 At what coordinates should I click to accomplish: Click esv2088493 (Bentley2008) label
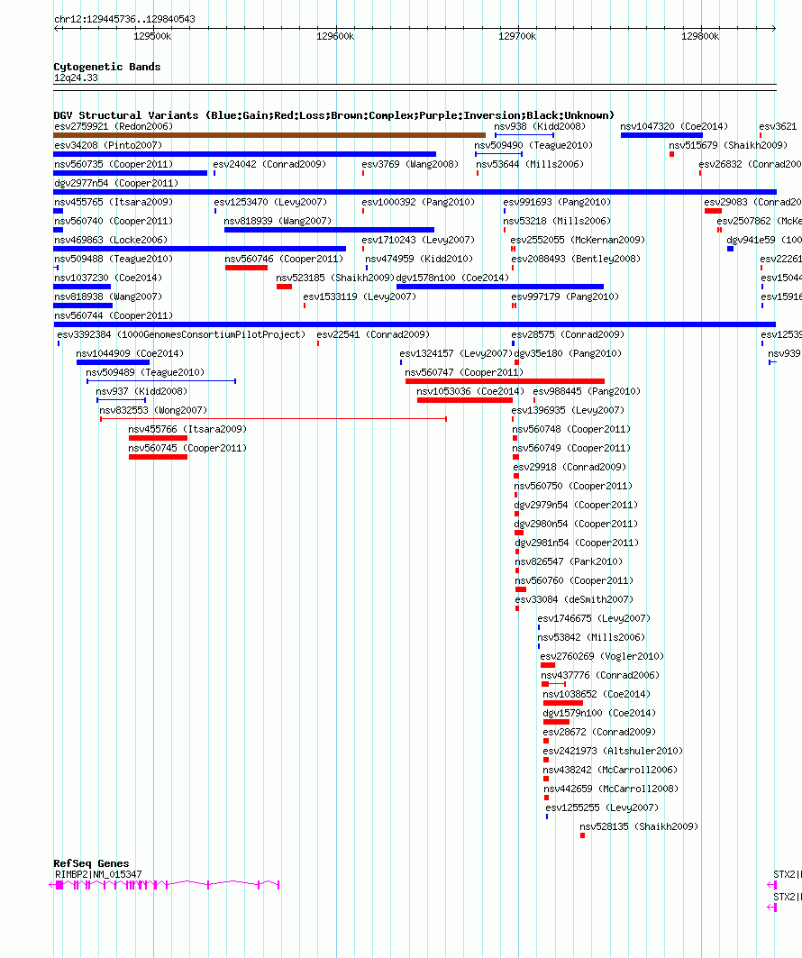click(x=576, y=259)
